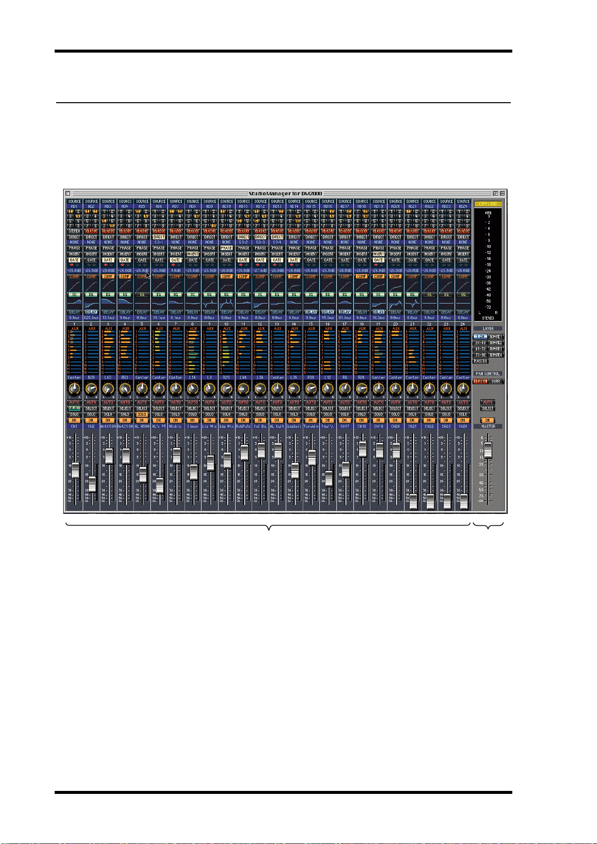The width and height of the screenshot is (597, 844).
Task: Click the channel name field labeled Liz Mic
Action: 210,426
